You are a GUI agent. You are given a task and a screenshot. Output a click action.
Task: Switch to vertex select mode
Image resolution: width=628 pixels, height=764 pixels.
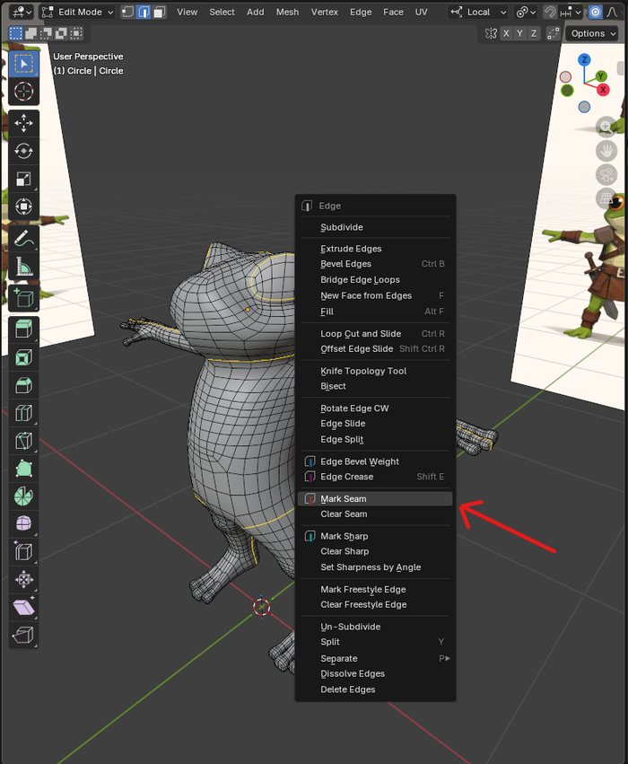coord(127,12)
